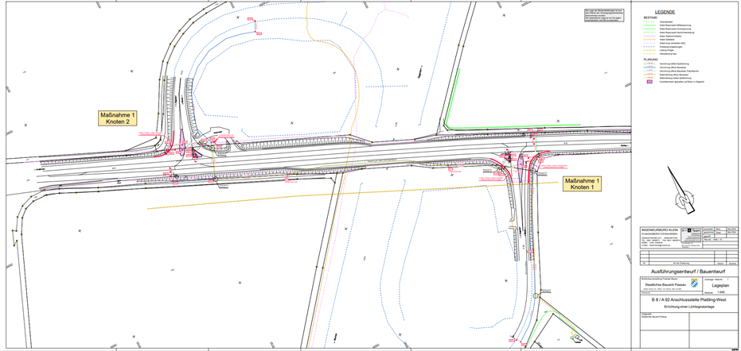Screen dimensions: 741x351
Task: Click the 'Ausführungsentwurf / Bauentwurf' title
Action: click(x=688, y=271)
